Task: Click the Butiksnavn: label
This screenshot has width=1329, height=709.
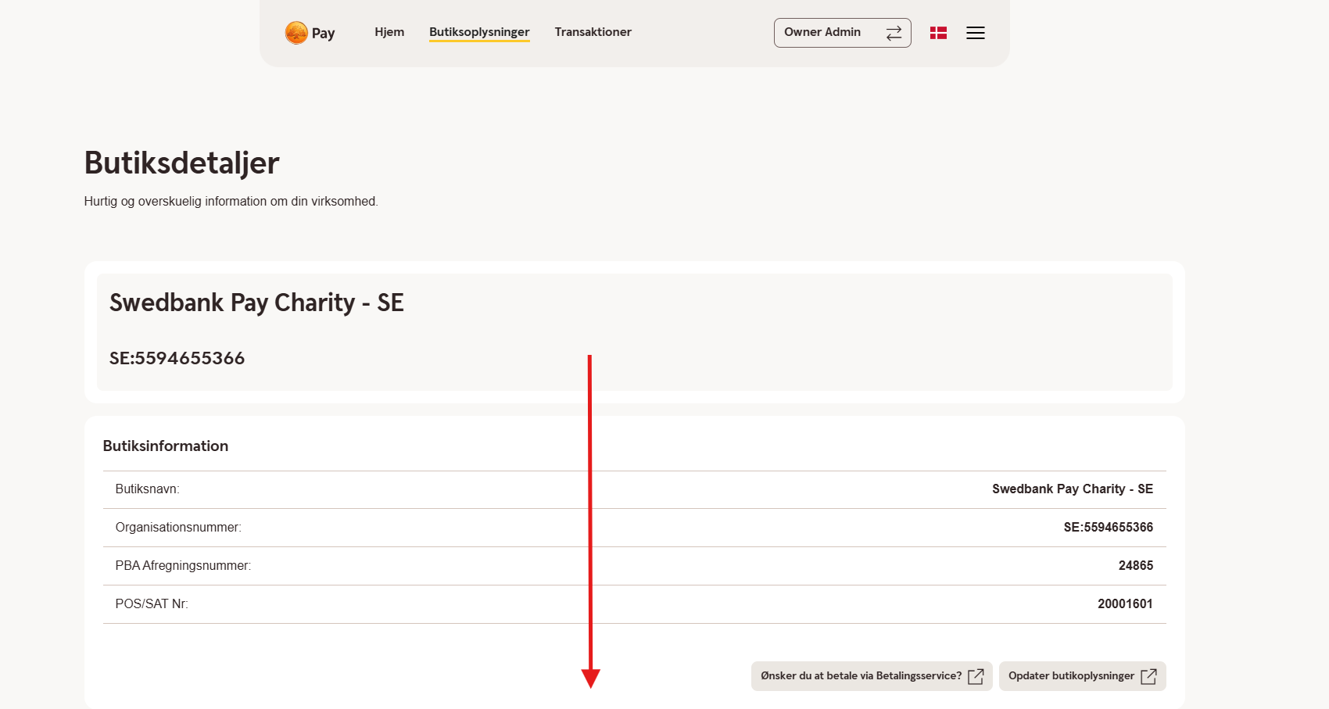Action: coord(147,489)
